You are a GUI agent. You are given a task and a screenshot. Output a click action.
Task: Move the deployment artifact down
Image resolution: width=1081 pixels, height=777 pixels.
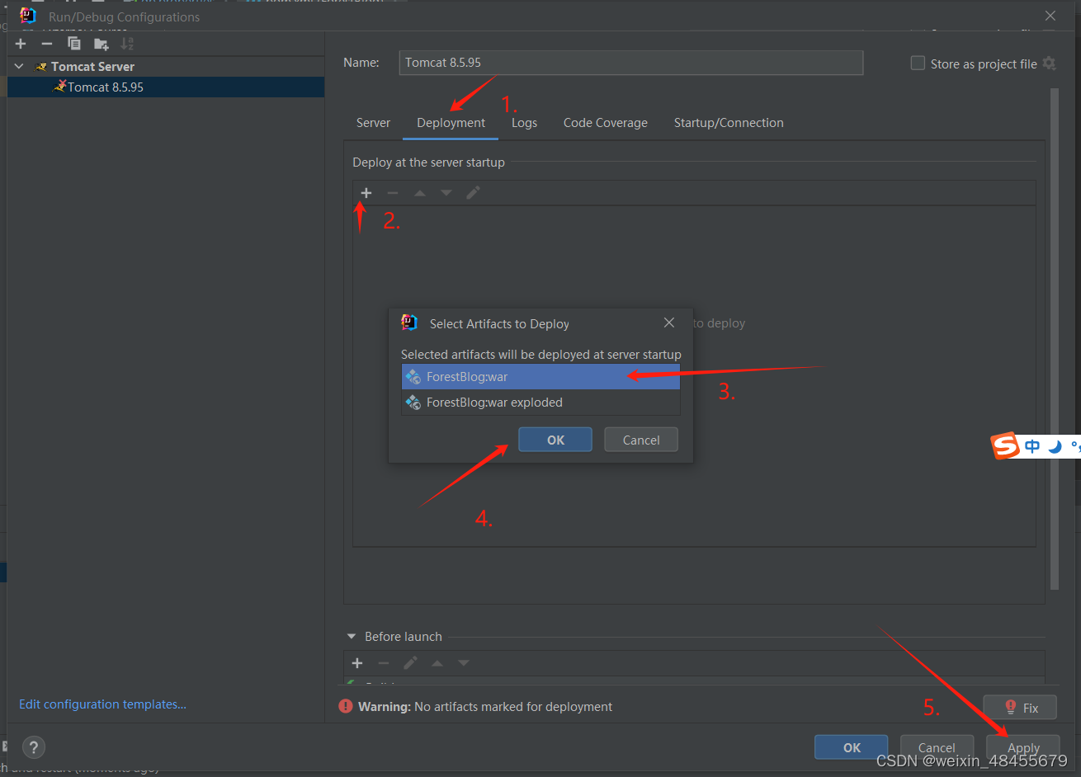click(x=446, y=192)
